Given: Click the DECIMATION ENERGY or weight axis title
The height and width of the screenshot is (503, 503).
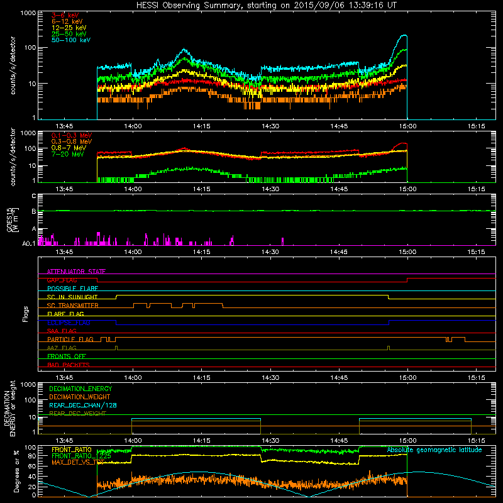Looking at the screenshot, I should 9,408.
